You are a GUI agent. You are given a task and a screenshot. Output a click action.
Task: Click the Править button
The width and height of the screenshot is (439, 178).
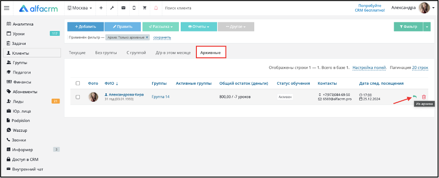122,26
